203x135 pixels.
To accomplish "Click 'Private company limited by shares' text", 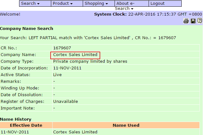I will [90, 61].
